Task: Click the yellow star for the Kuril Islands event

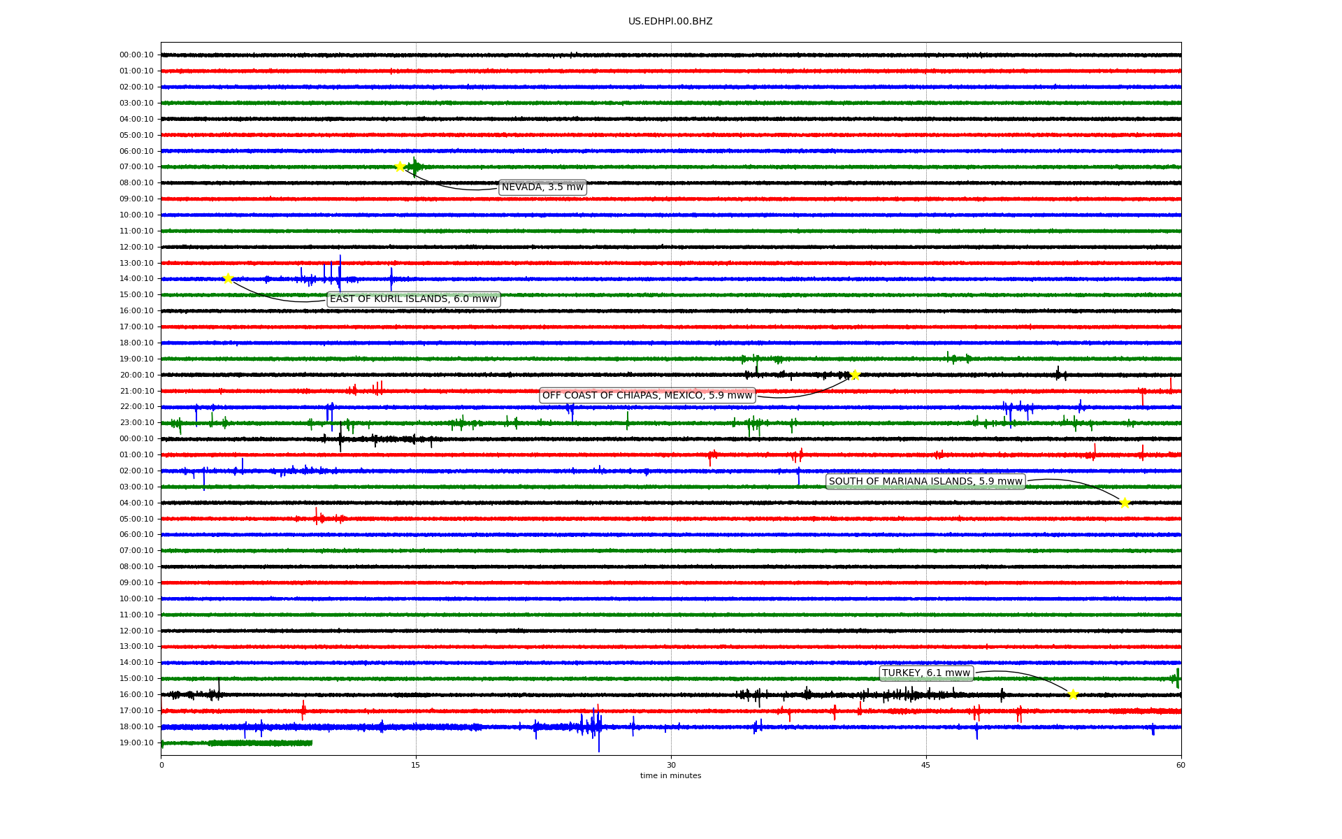Action: (x=228, y=278)
